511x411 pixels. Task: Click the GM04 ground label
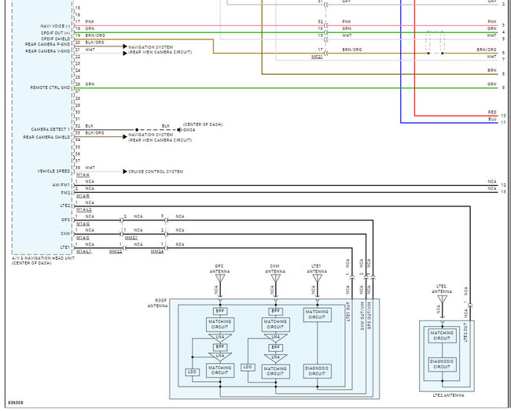[x=189, y=130]
